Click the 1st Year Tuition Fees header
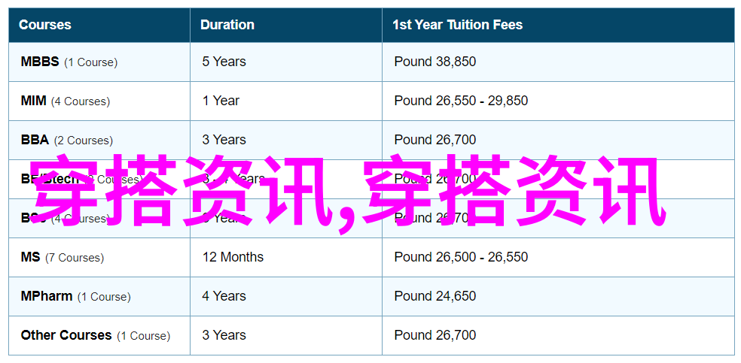The height and width of the screenshot is (363, 741). [457, 25]
